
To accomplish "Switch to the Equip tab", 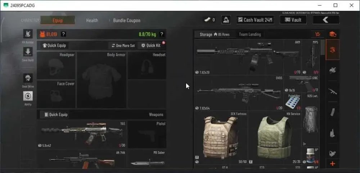I will click(58, 20).
